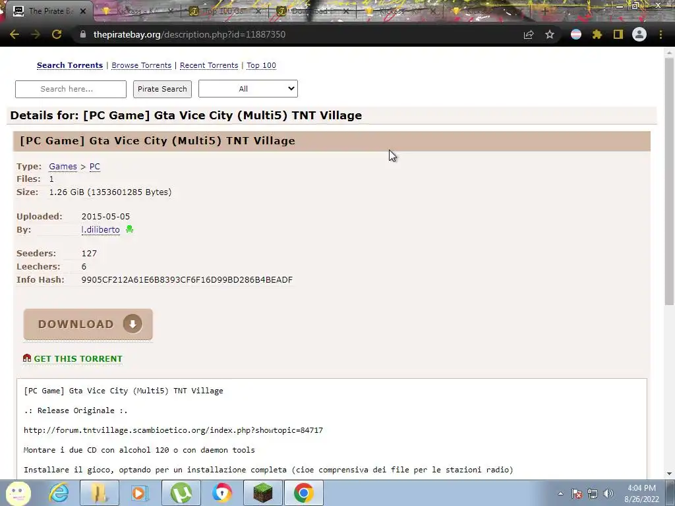675x506 pixels.
Task: Click the address bar URL
Action: (x=189, y=34)
